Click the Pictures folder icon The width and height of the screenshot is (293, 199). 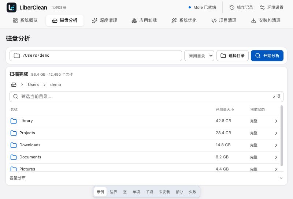tap(14, 169)
